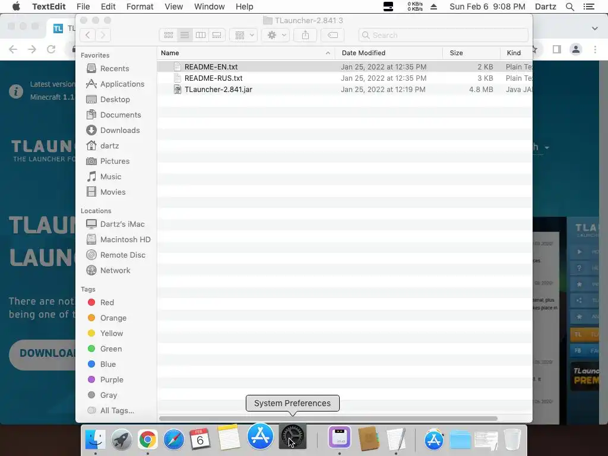Go forward in the Finder window
The height and width of the screenshot is (456, 608).
coord(103,35)
